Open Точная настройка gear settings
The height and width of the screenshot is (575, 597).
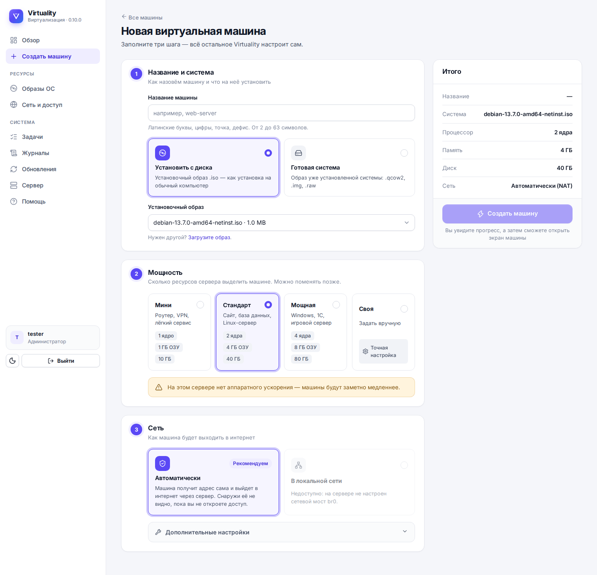click(x=383, y=352)
